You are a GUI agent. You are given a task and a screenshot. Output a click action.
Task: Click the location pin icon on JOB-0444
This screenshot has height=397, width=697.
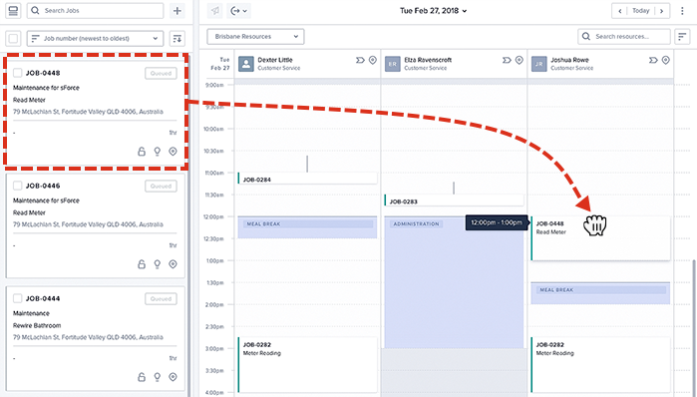coord(173,377)
